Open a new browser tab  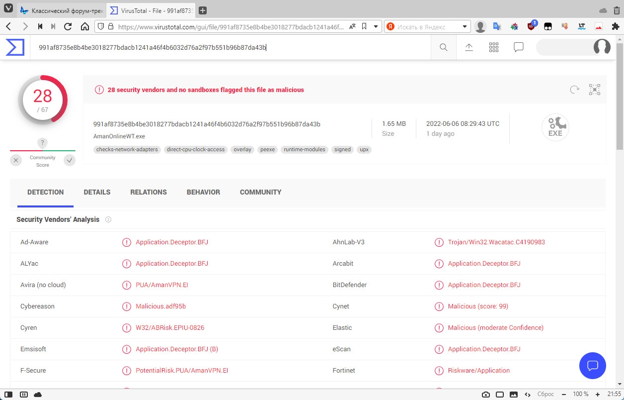coord(203,10)
